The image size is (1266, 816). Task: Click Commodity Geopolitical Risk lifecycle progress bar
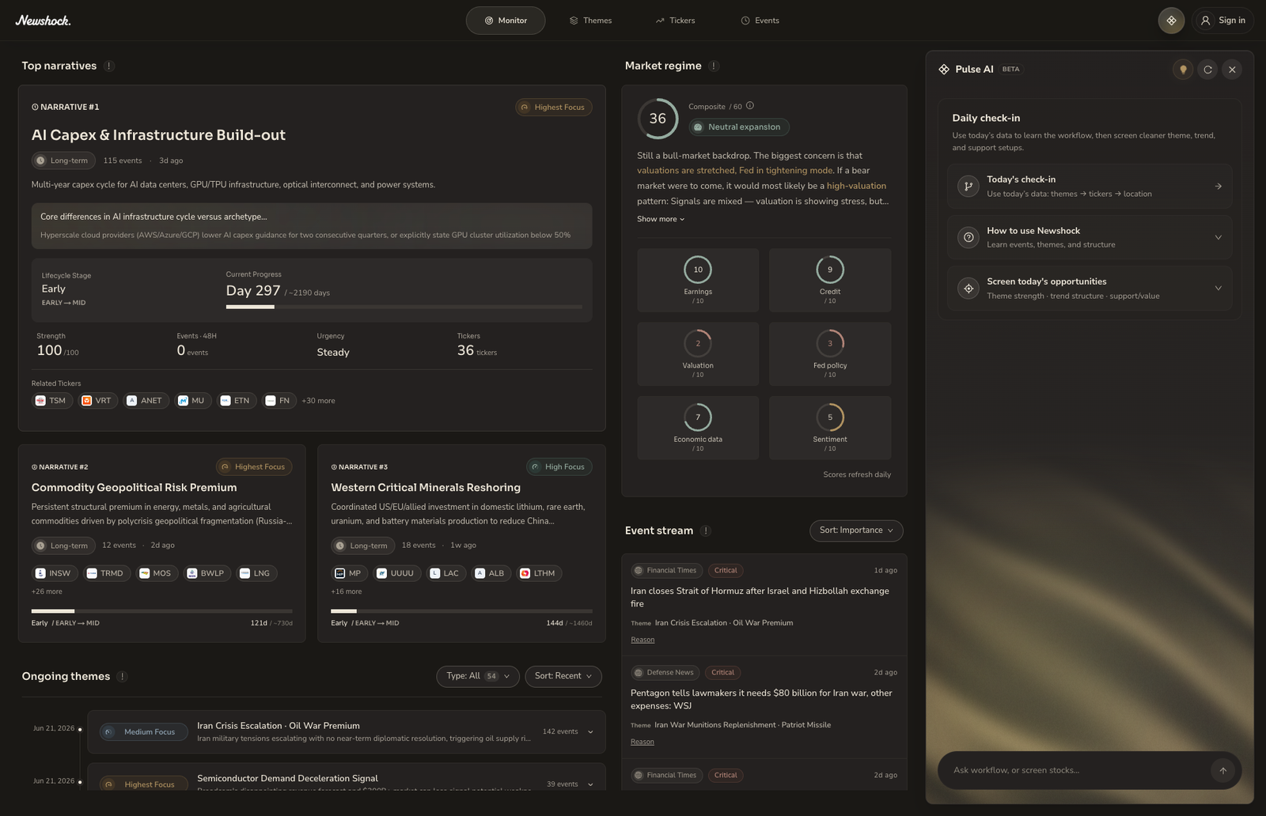[162, 611]
